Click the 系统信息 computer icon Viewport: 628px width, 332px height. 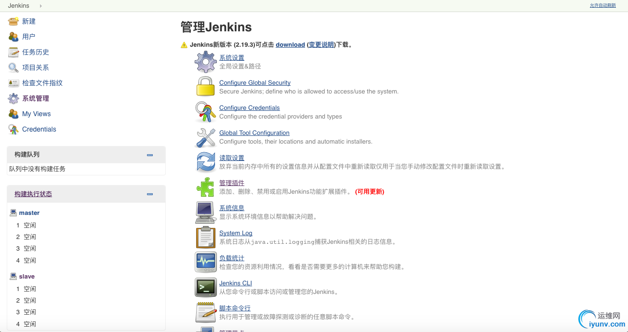tap(206, 212)
